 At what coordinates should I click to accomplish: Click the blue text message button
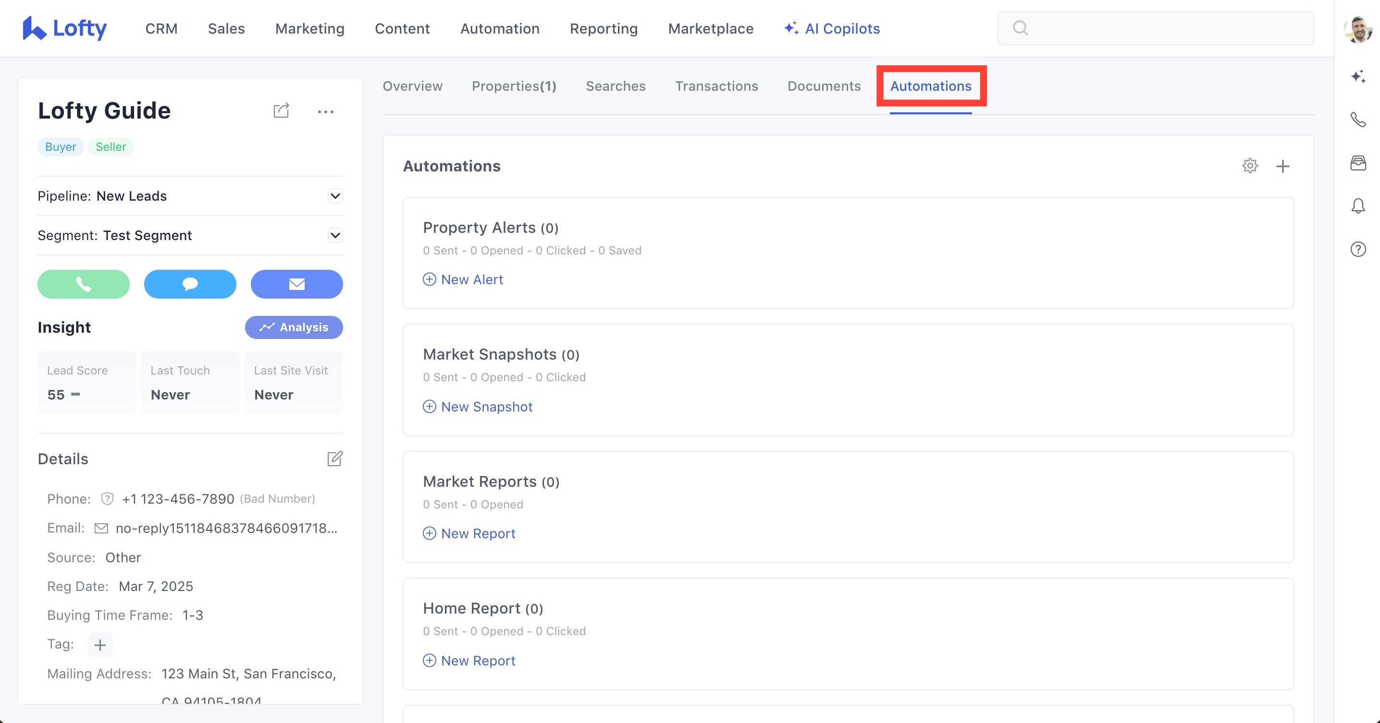click(x=190, y=284)
